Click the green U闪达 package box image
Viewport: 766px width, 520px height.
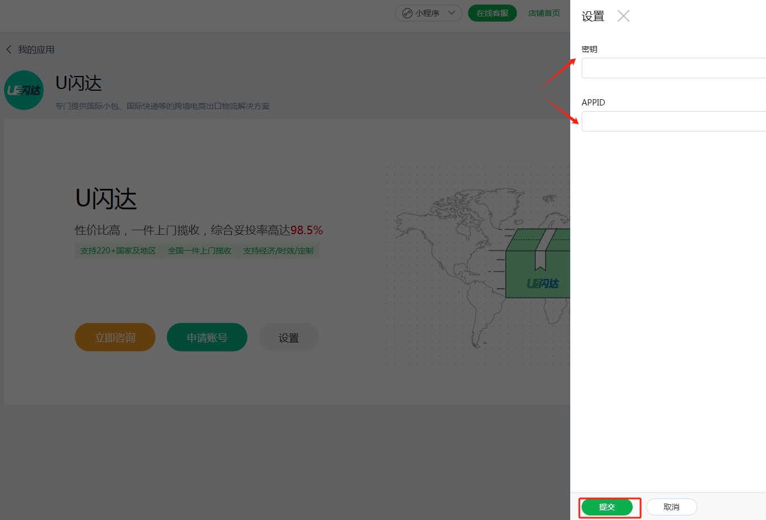pyautogui.click(x=537, y=263)
